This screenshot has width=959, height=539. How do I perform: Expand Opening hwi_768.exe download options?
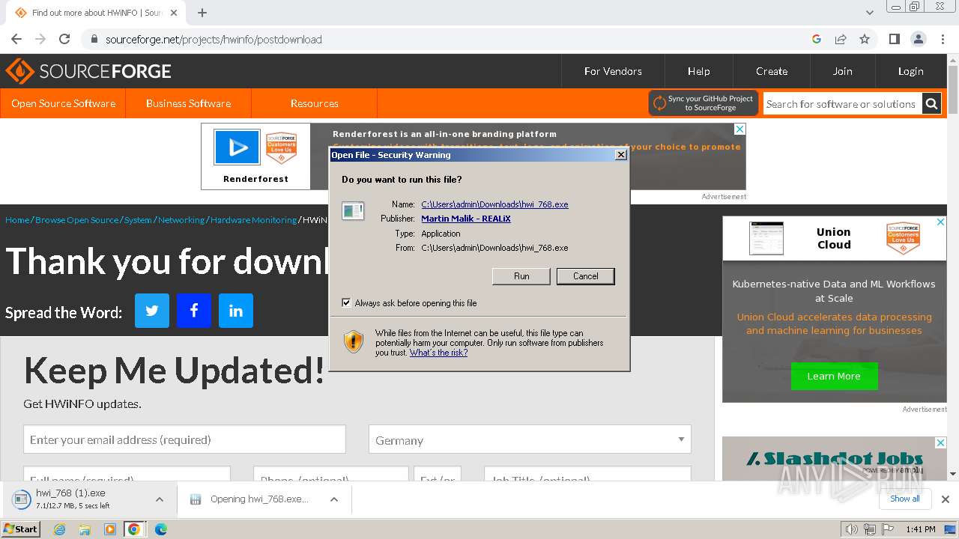334,499
